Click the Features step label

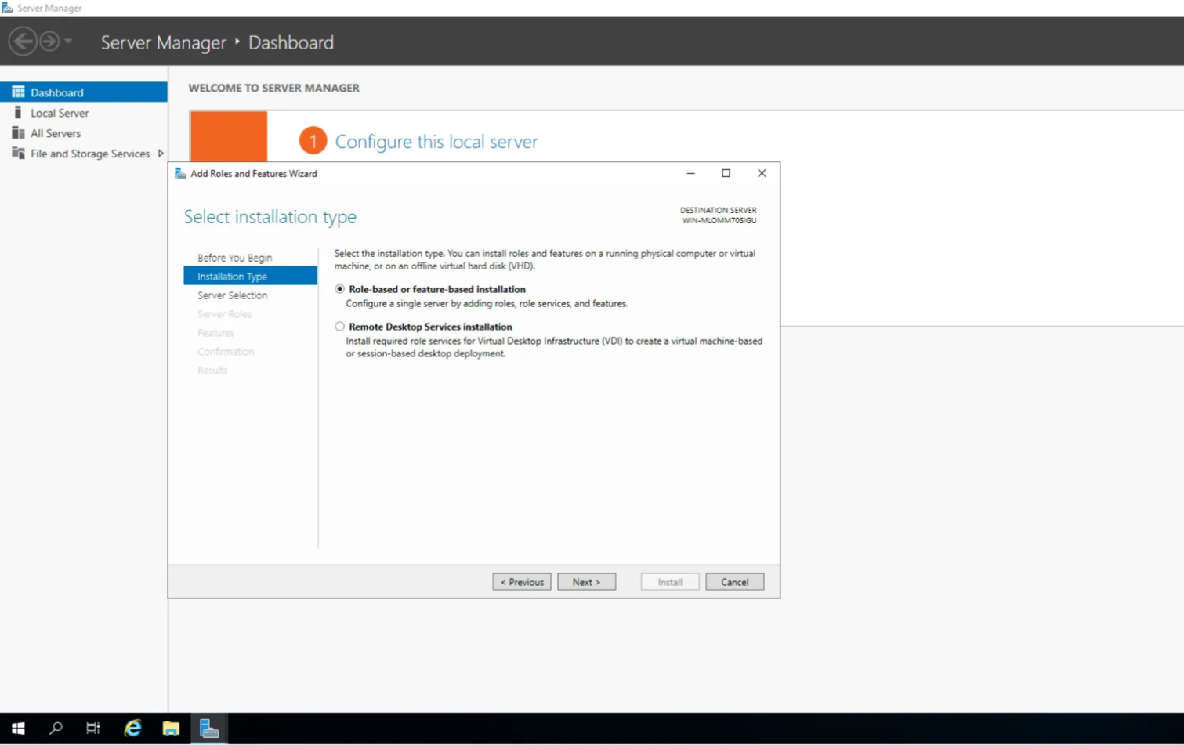point(215,333)
